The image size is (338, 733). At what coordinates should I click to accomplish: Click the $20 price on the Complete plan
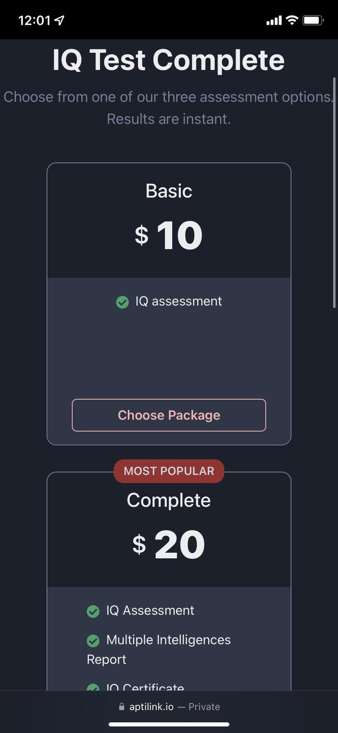click(x=169, y=543)
